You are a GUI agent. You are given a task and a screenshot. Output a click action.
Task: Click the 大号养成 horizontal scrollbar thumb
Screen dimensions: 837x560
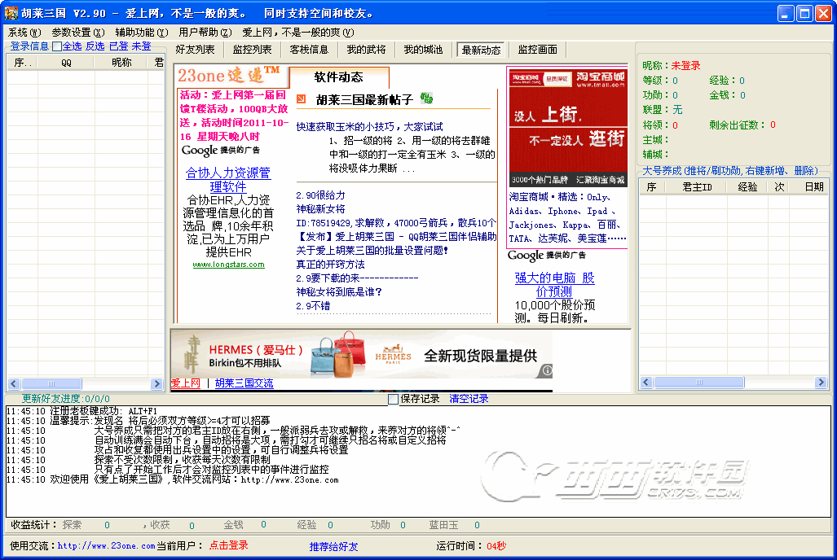(698, 382)
